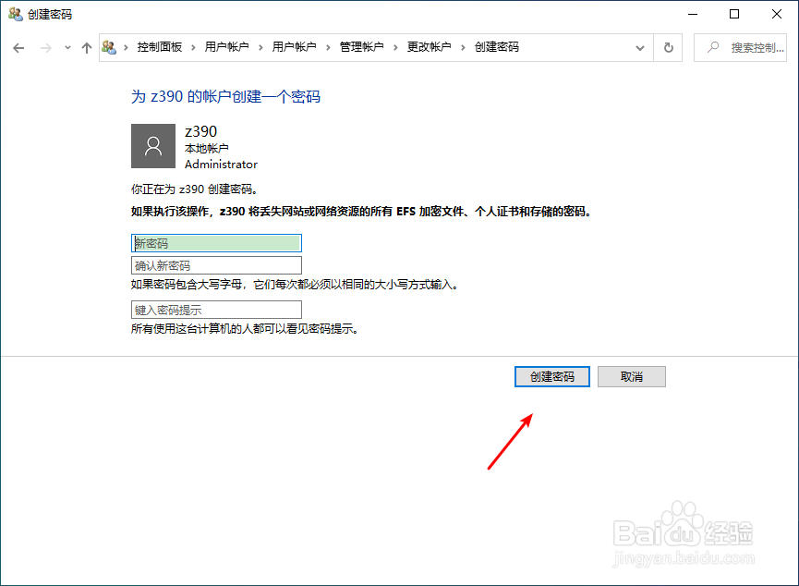The image size is (799, 586).
Task: Click the z390 user avatar picture
Action: [153, 146]
